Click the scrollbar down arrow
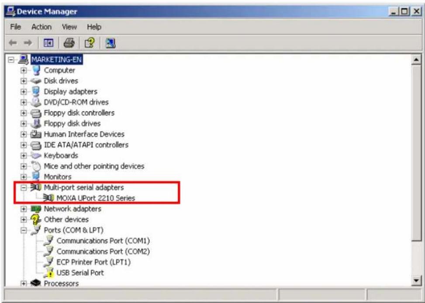This screenshot has height=303, width=425. pyautogui.click(x=416, y=281)
